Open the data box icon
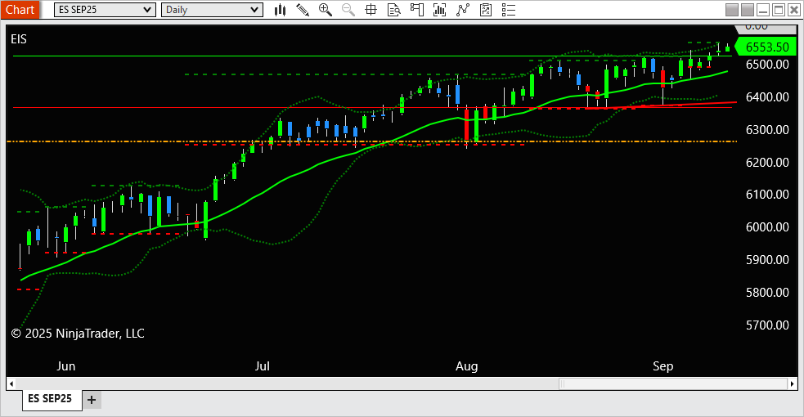 [x=393, y=10]
